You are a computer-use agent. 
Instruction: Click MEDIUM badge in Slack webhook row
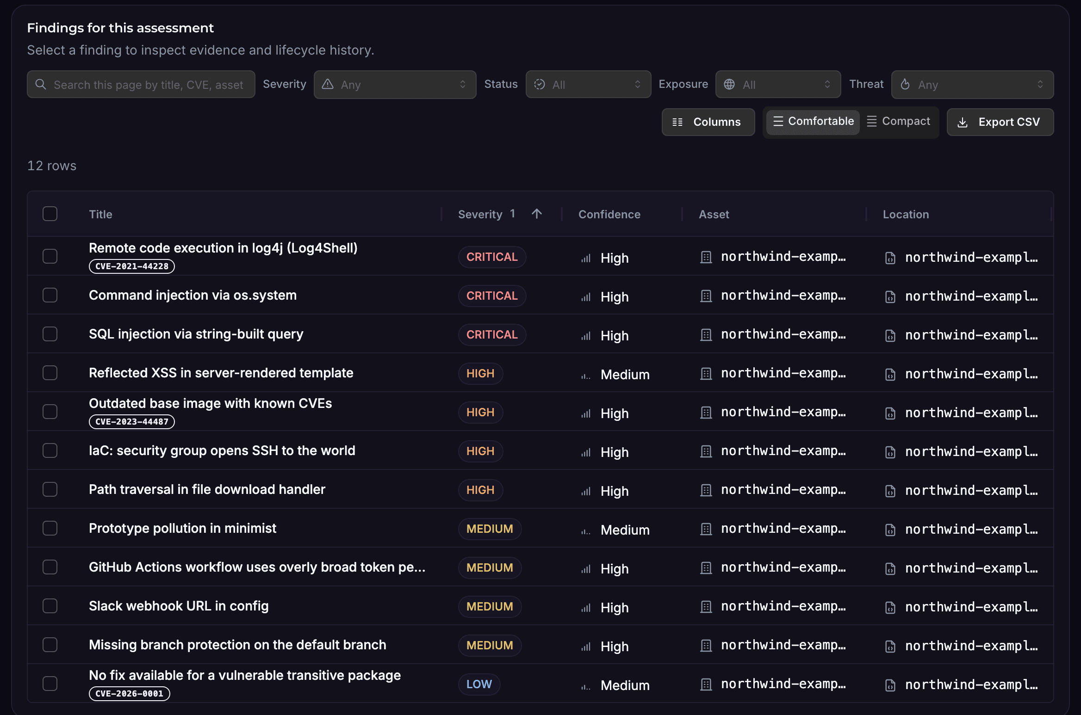490,606
